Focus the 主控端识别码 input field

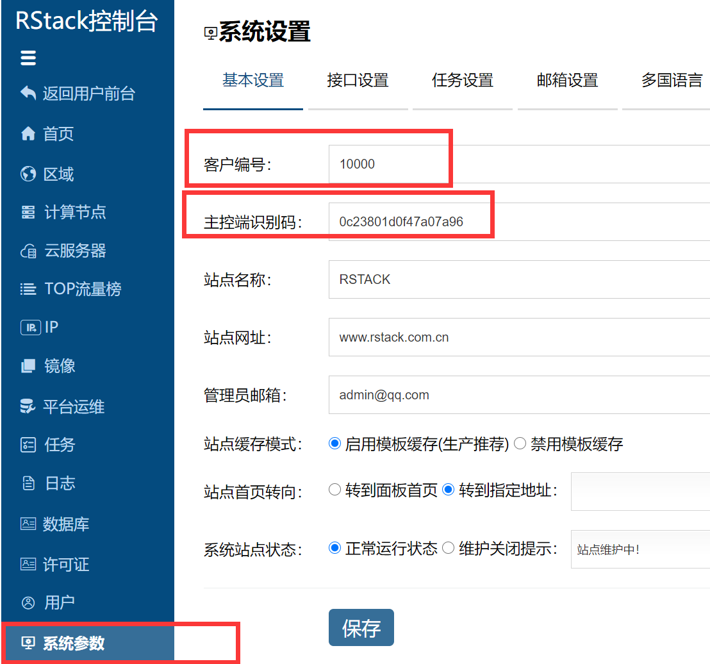point(520,222)
